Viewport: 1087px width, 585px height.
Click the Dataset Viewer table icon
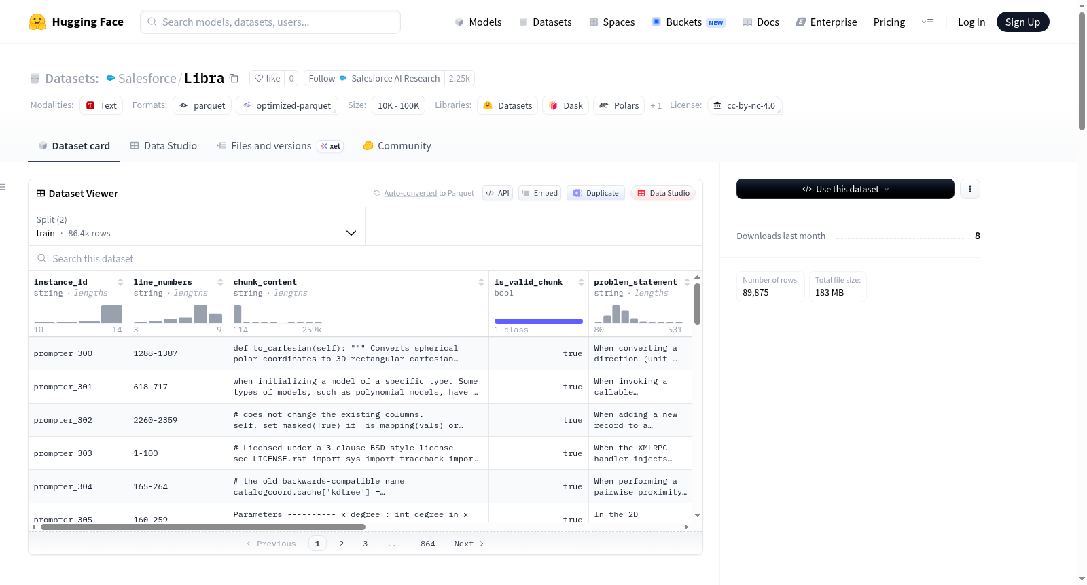point(41,193)
